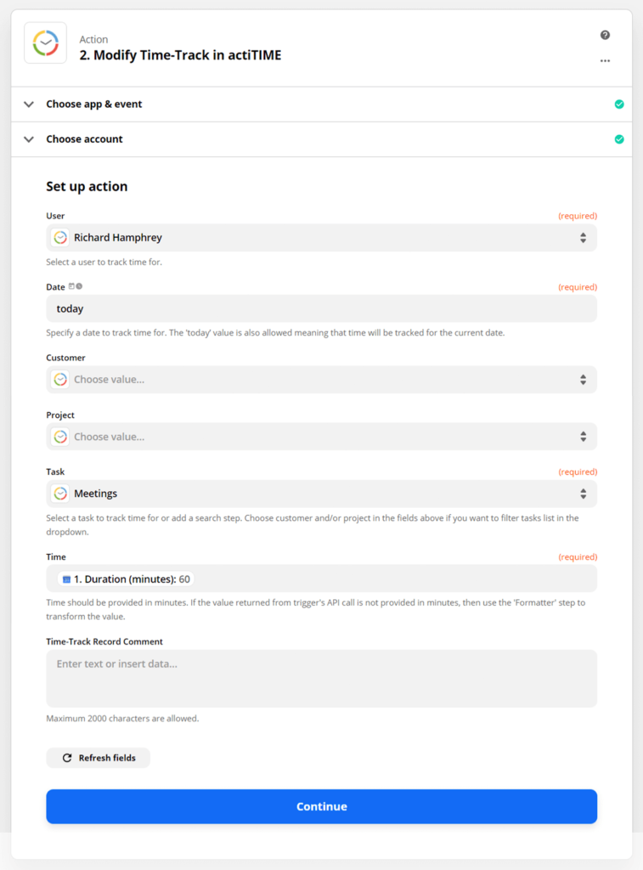The image size is (643, 870).
Task: Collapse the Choose app & event section
Action: tap(28, 103)
